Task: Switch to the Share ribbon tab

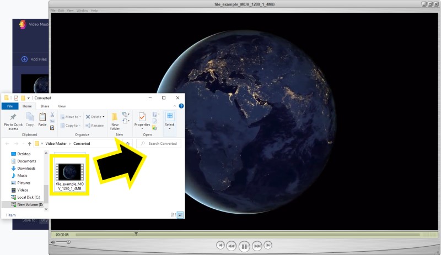Action: tap(45, 106)
